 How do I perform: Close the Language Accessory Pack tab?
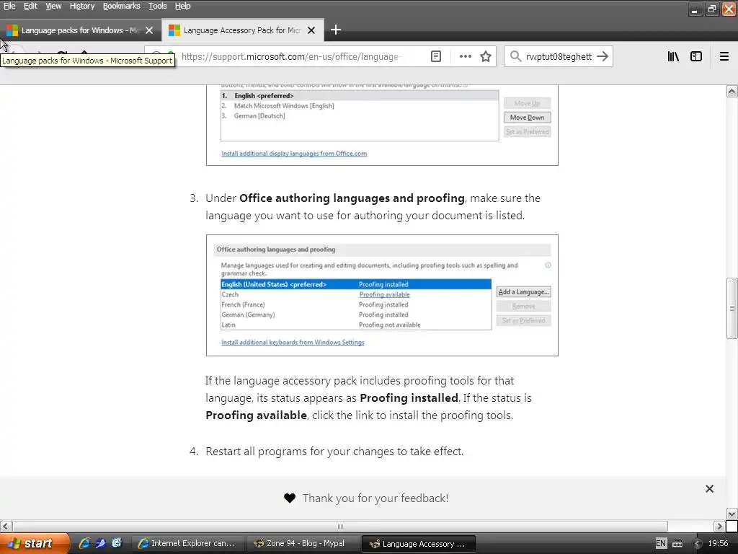tap(311, 30)
